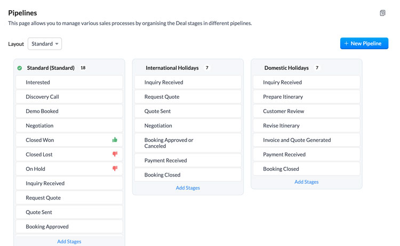Click the green thumbs-up icon on Closed Won

point(115,140)
